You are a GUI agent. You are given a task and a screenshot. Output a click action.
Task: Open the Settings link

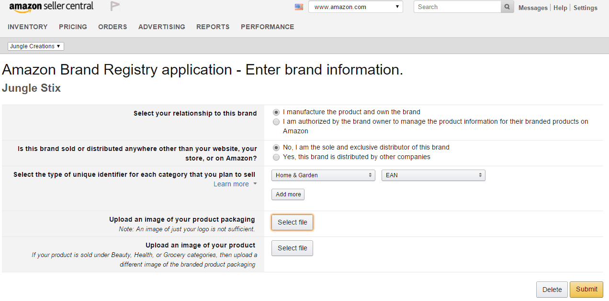(586, 8)
